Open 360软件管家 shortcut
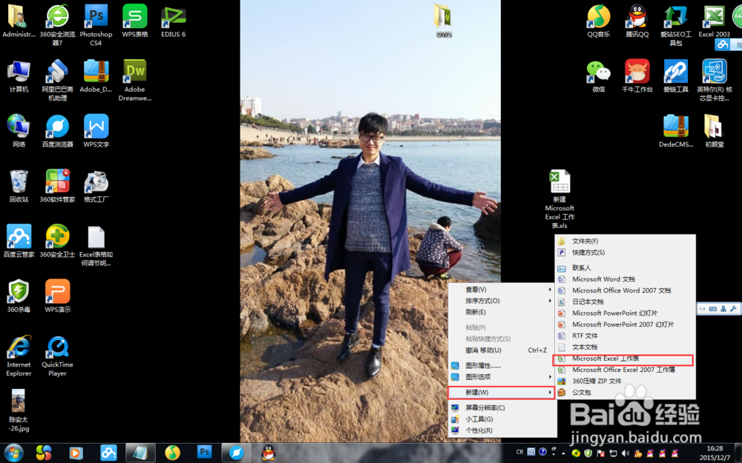The height and width of the screenshot is (463, 742). pyautogui.click(x=57, y=186)
